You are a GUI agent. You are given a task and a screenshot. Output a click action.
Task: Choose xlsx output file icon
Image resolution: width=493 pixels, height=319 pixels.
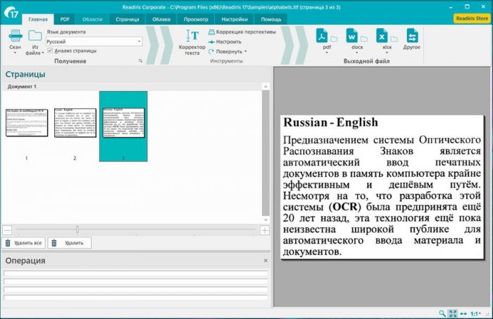(x=382, y=35)
